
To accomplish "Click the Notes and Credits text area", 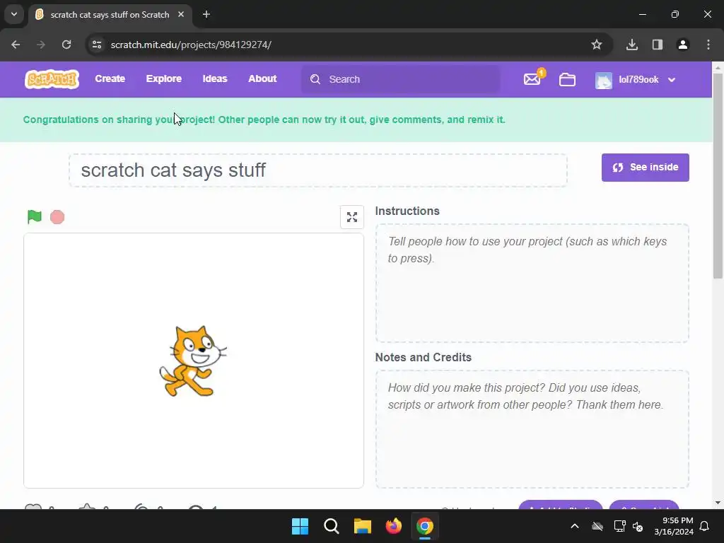I will [x=532, y=429].
